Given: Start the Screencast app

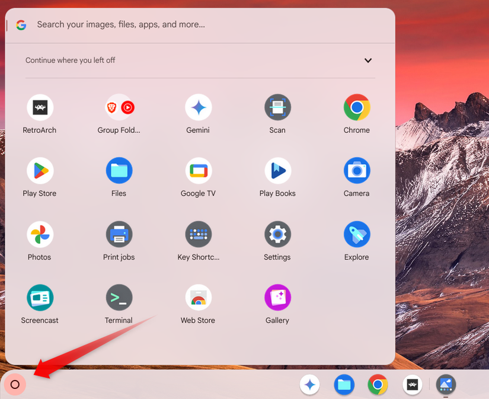Looking at the screenshot, I should click(x=39, y=297).
